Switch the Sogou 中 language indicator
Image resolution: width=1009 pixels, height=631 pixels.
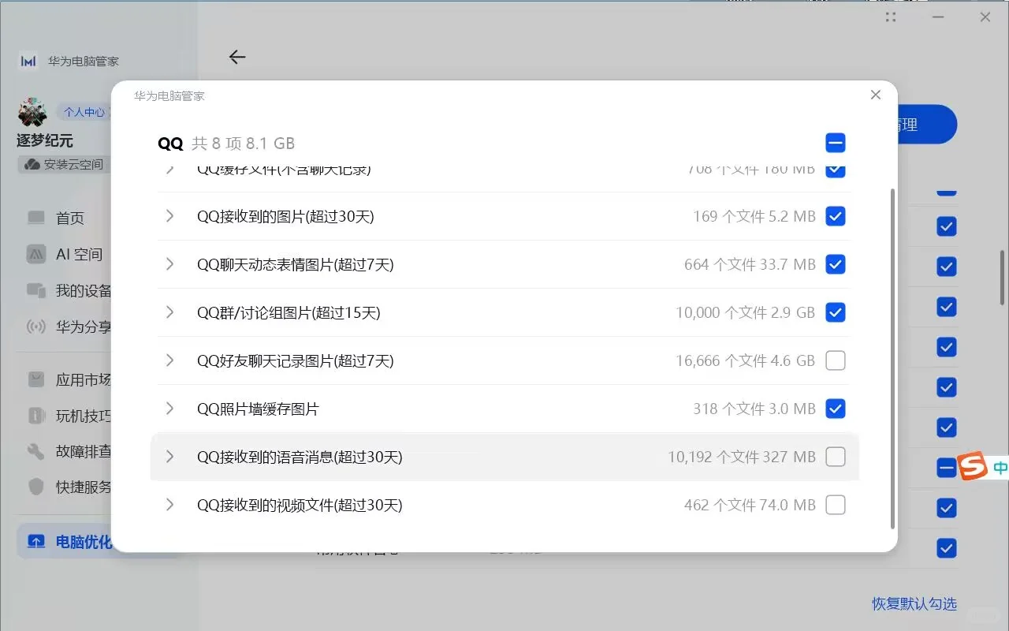pos(1000,467)
